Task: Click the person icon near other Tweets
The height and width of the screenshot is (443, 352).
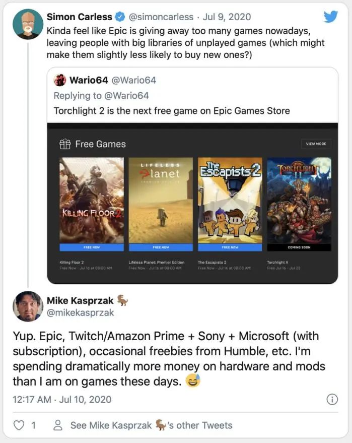Action: click(x=59, y=425)
